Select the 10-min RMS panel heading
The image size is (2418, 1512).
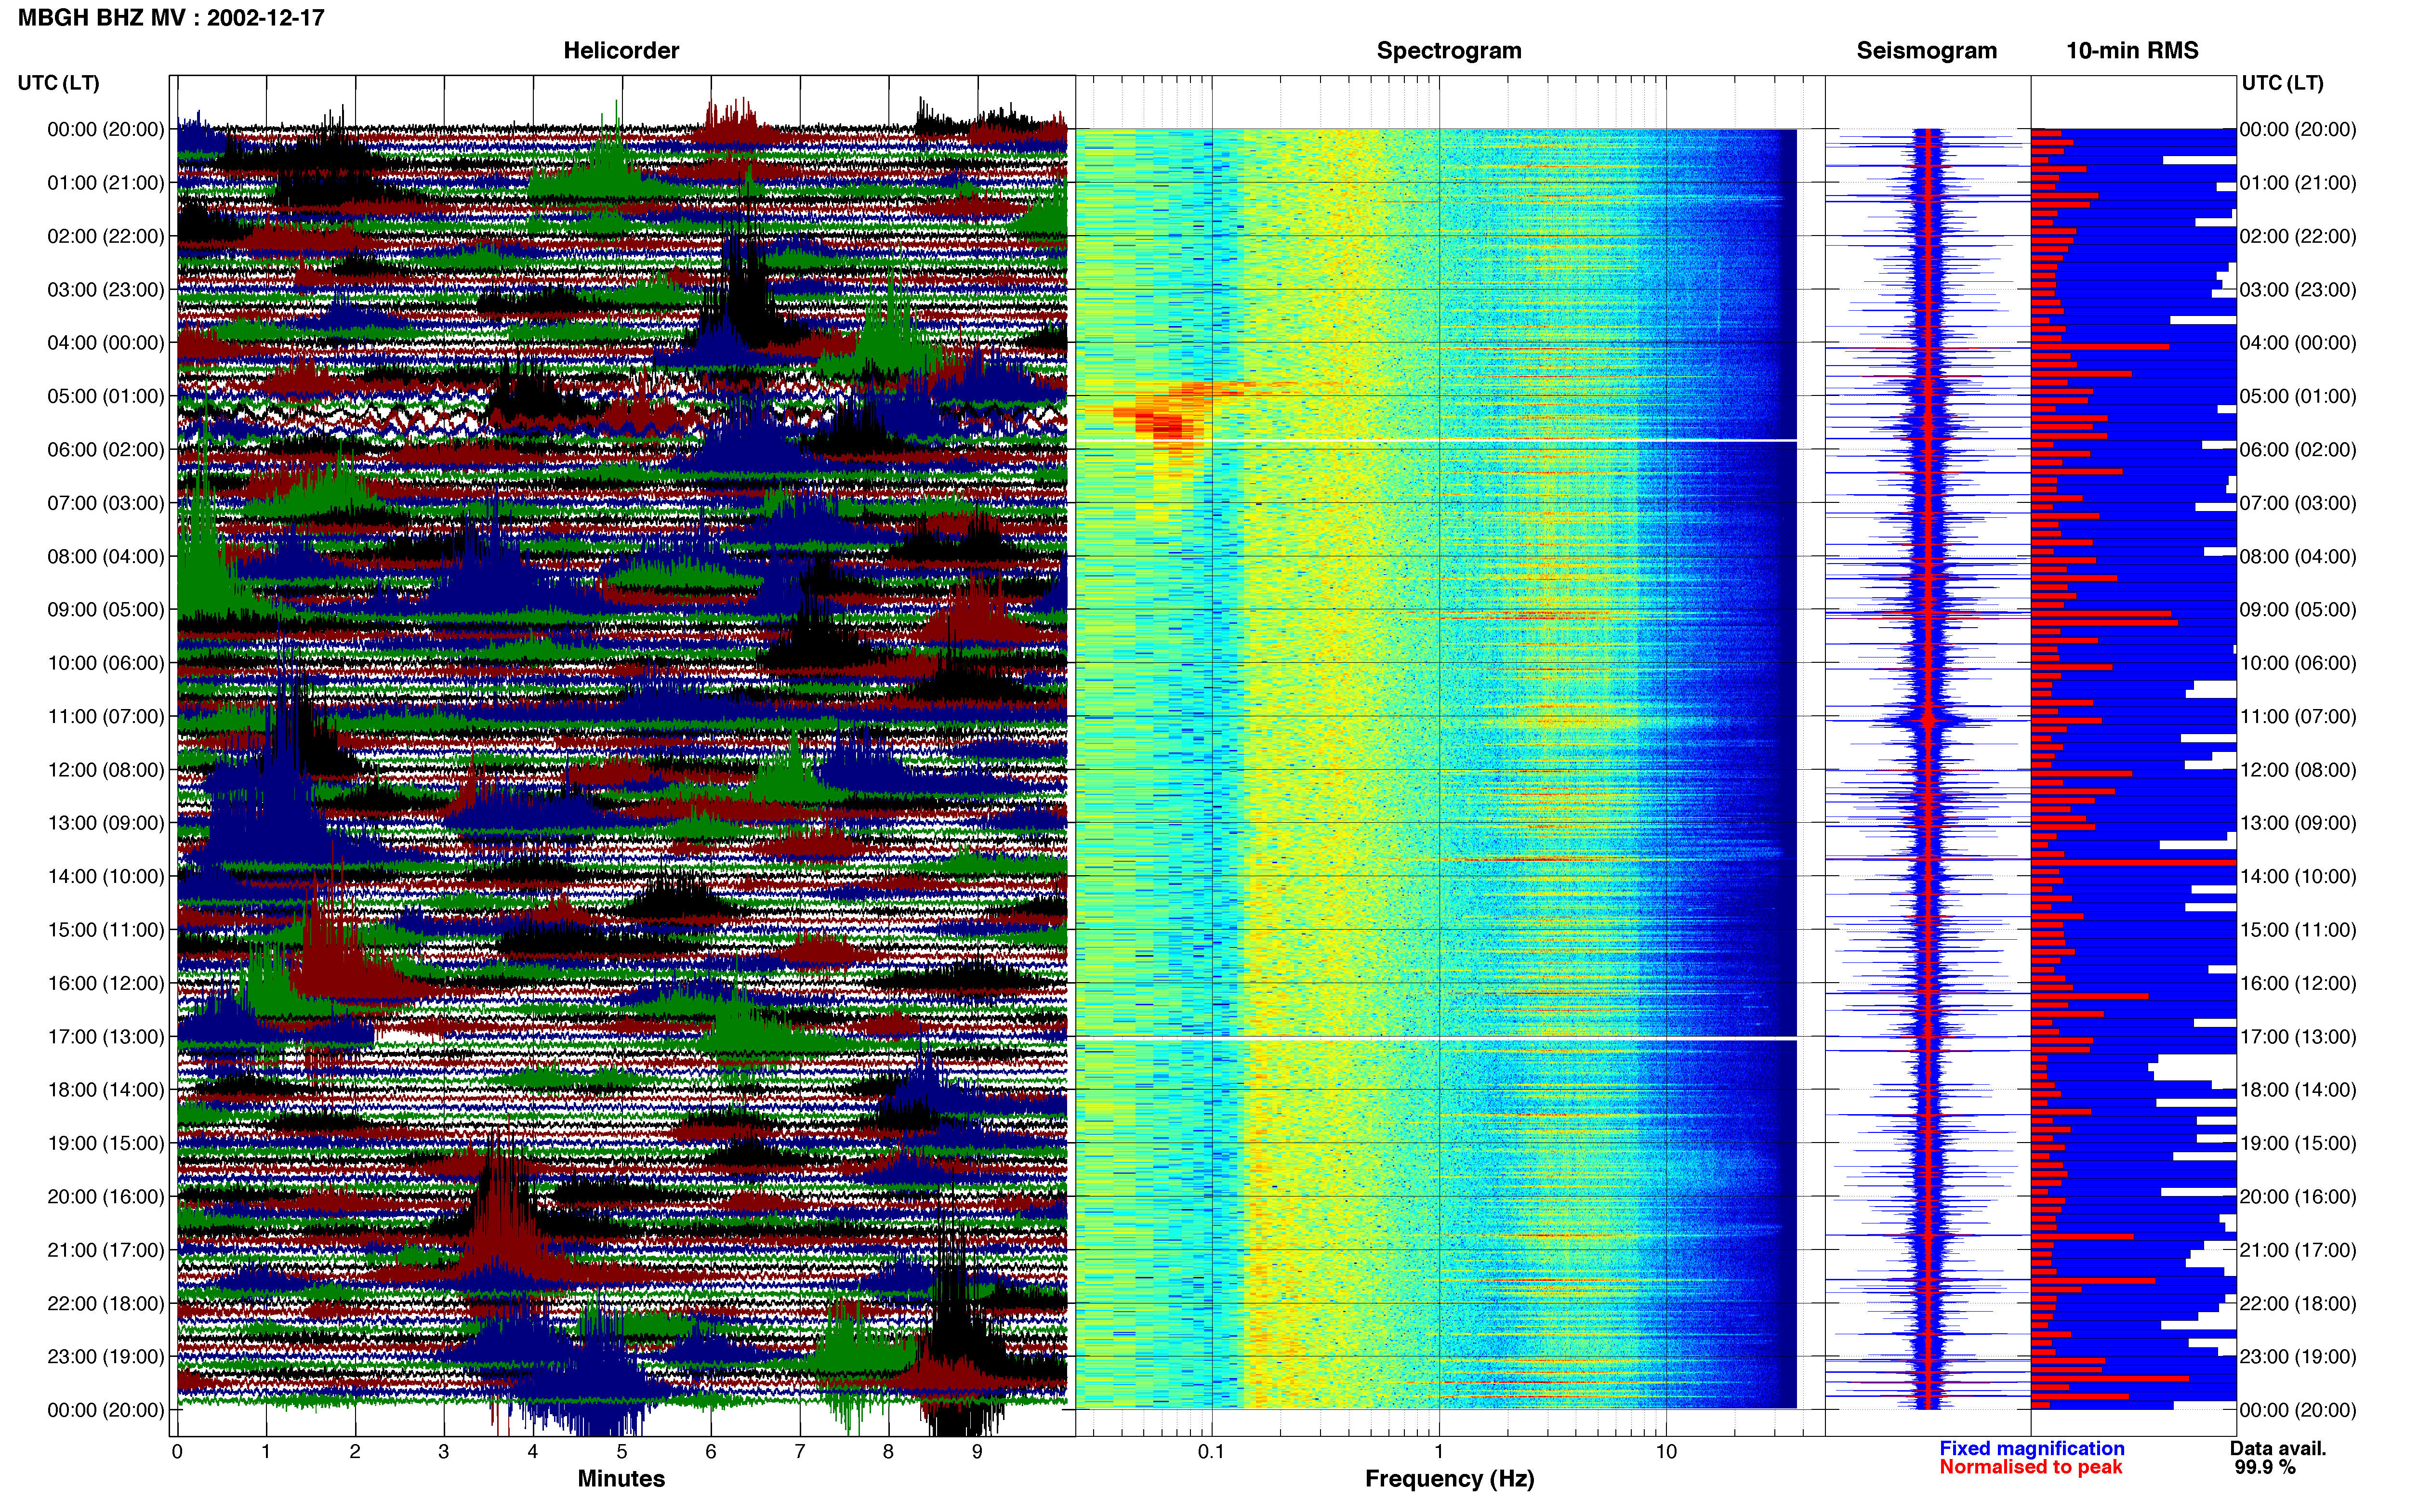click(2132, 51)
